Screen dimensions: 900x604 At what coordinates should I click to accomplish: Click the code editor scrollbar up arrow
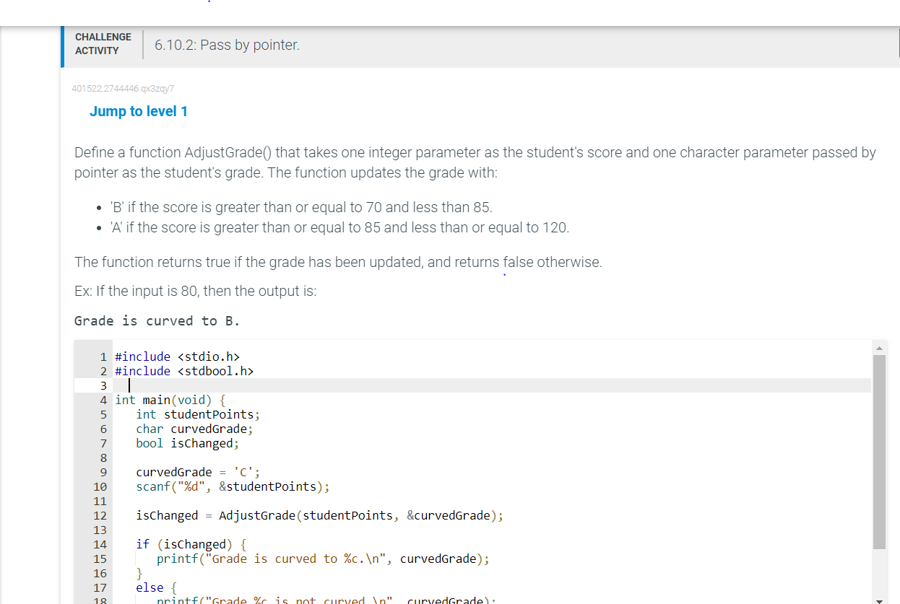click(879, 348)
